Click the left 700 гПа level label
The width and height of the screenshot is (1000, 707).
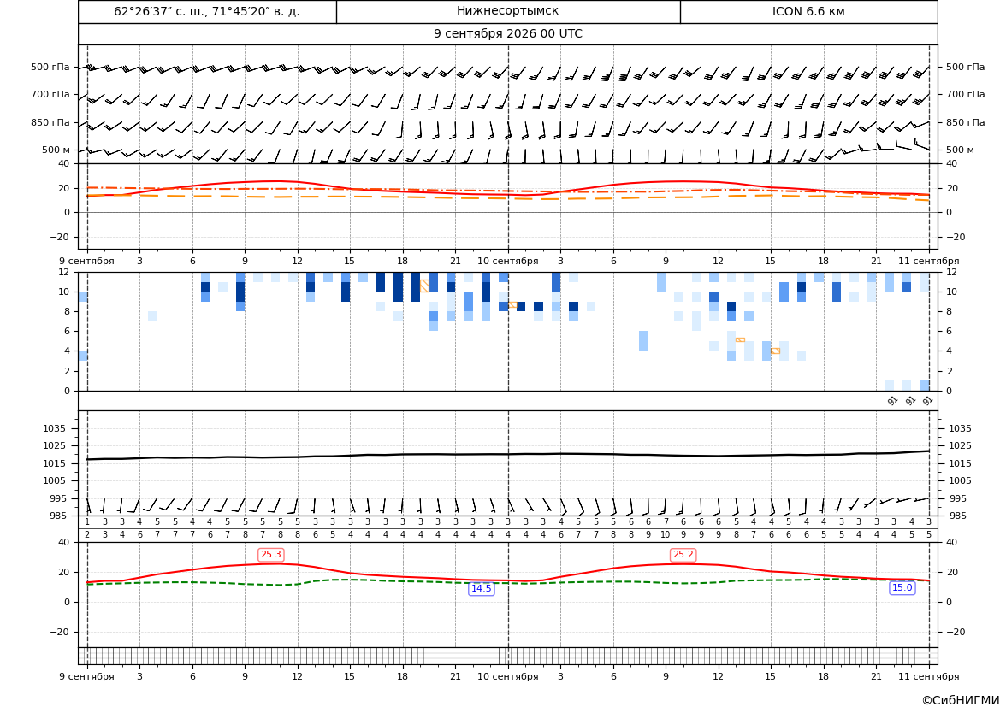[x=50, y=94]
